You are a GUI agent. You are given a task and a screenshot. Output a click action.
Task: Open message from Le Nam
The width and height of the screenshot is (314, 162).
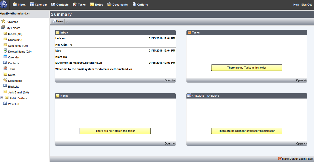coord(60,38)
